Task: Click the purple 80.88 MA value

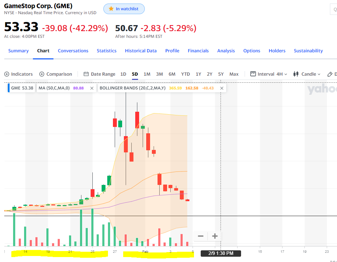Action: (79, 88)
